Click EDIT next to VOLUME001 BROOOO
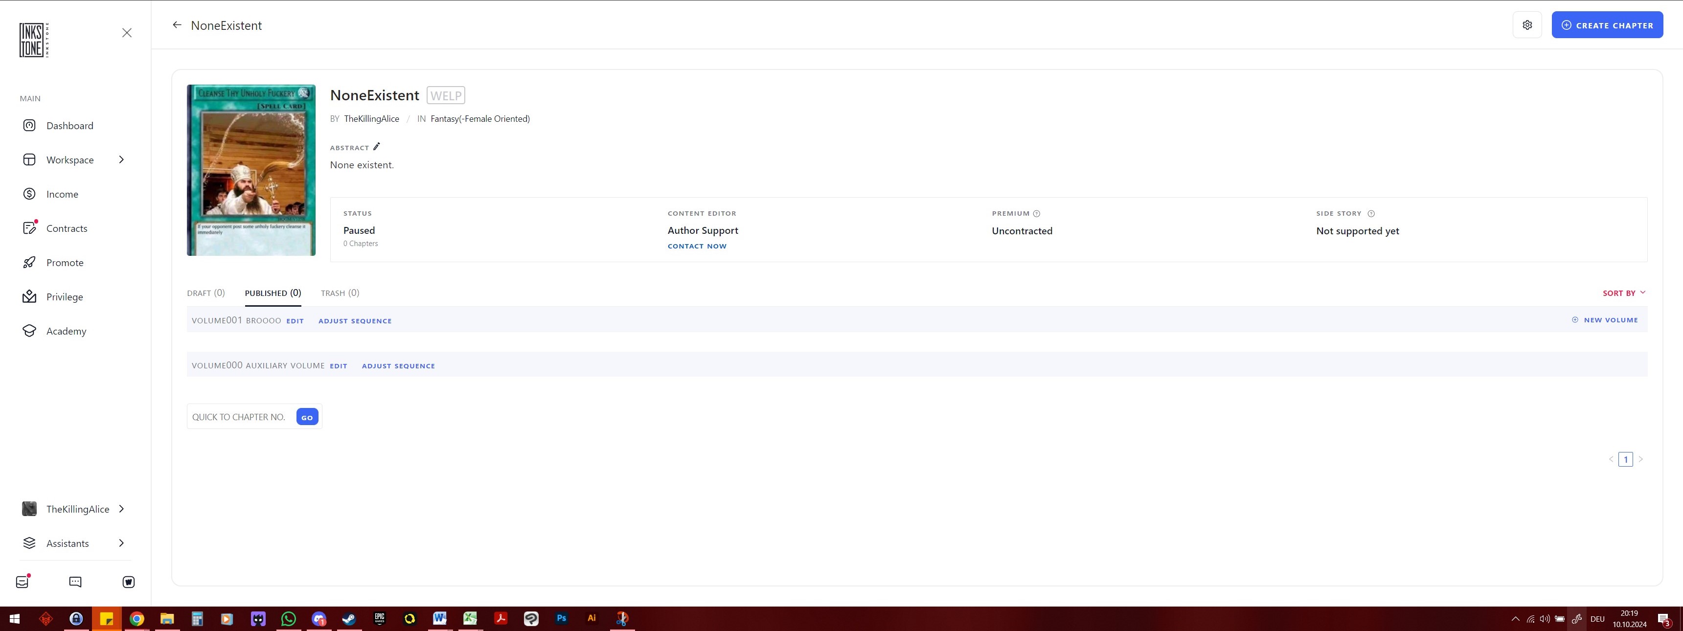The width and height of the screenshot is (1683, 631). [294, 321]
